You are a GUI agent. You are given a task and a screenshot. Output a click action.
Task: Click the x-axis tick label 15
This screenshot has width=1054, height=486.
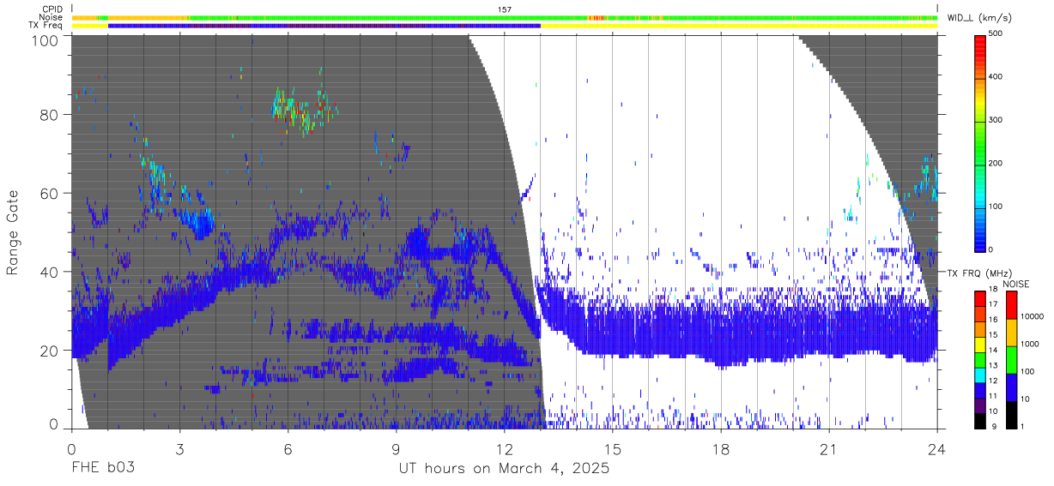pos(612,449)
